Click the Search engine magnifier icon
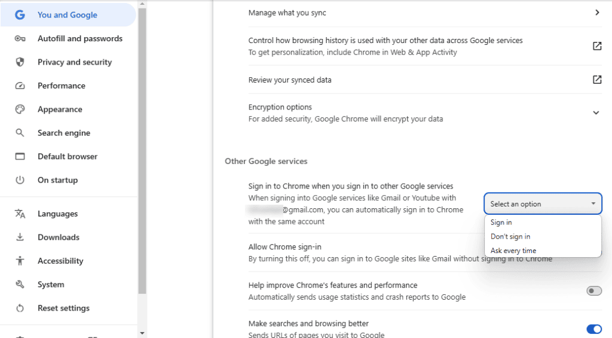Image resolution: width=612 pixels, height=338 pixels. click(20, 133)
